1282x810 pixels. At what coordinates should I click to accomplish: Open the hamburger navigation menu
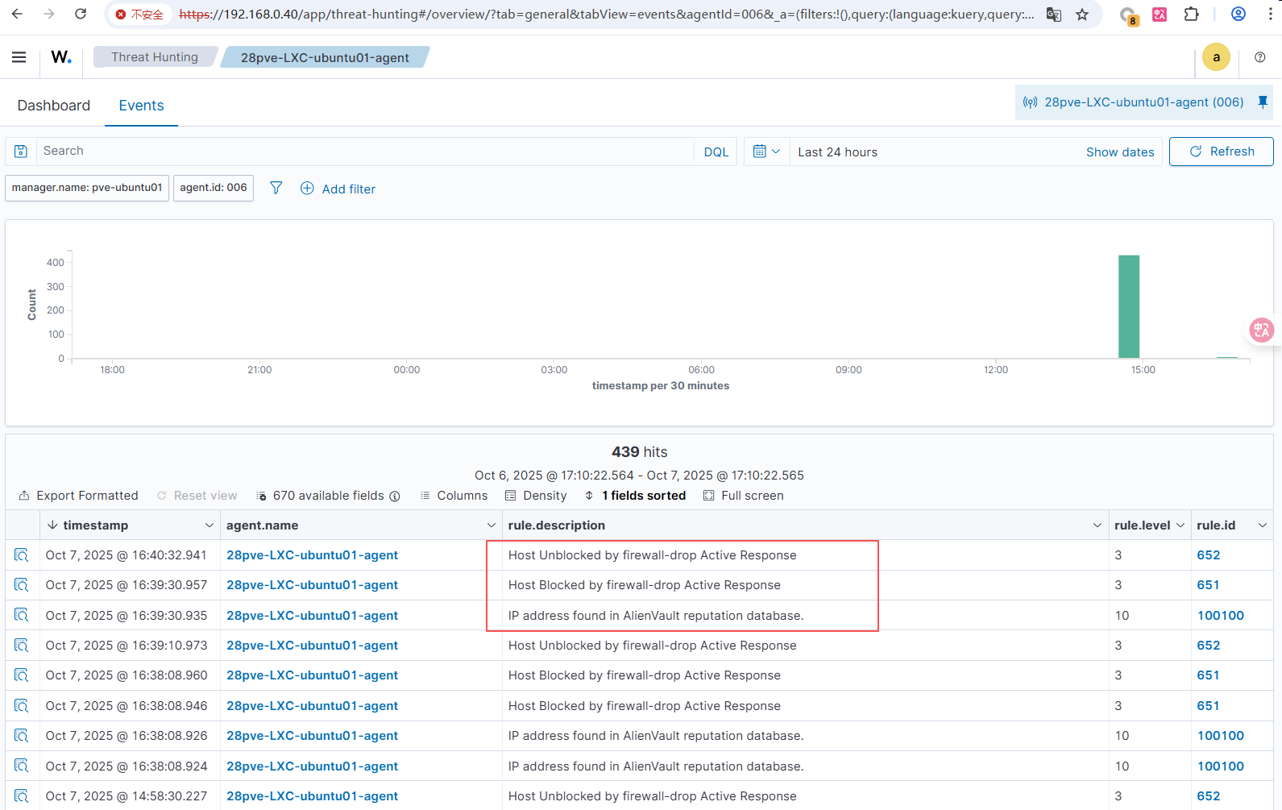[19, 57]
